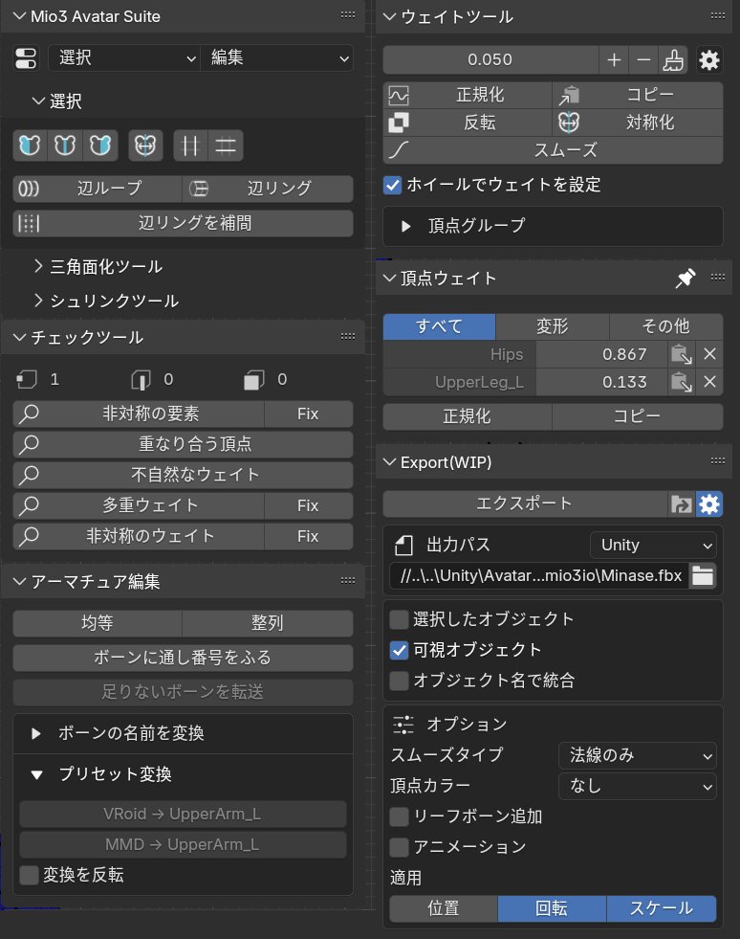This screenshot has width=740, height=939.
Task: Click 辺リングを補間 button
Action: 183,223
